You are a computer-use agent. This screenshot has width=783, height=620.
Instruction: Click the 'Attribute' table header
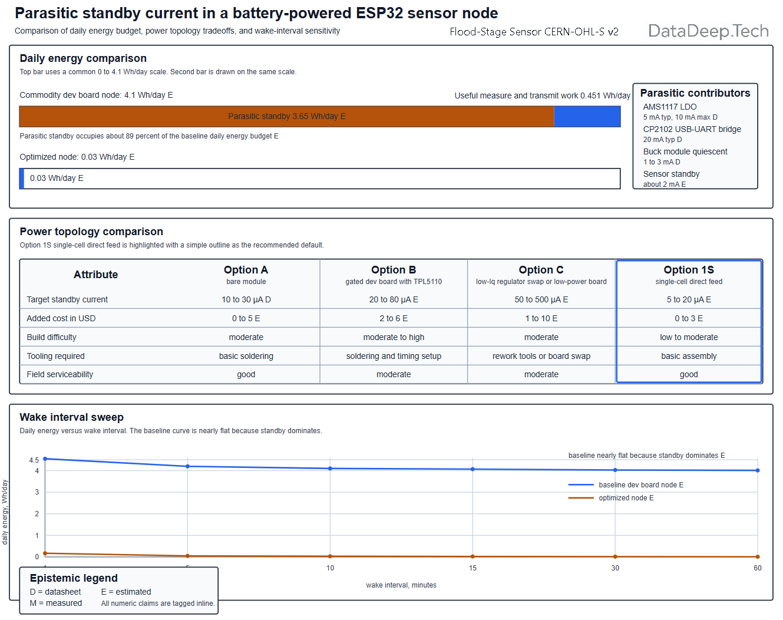coord(95,275)
